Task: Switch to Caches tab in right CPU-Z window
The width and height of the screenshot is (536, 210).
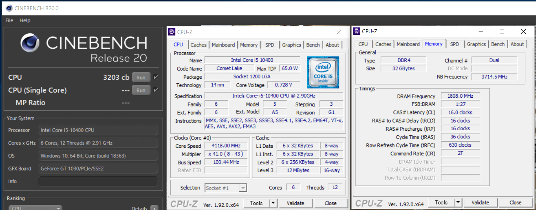Action: 383,44
